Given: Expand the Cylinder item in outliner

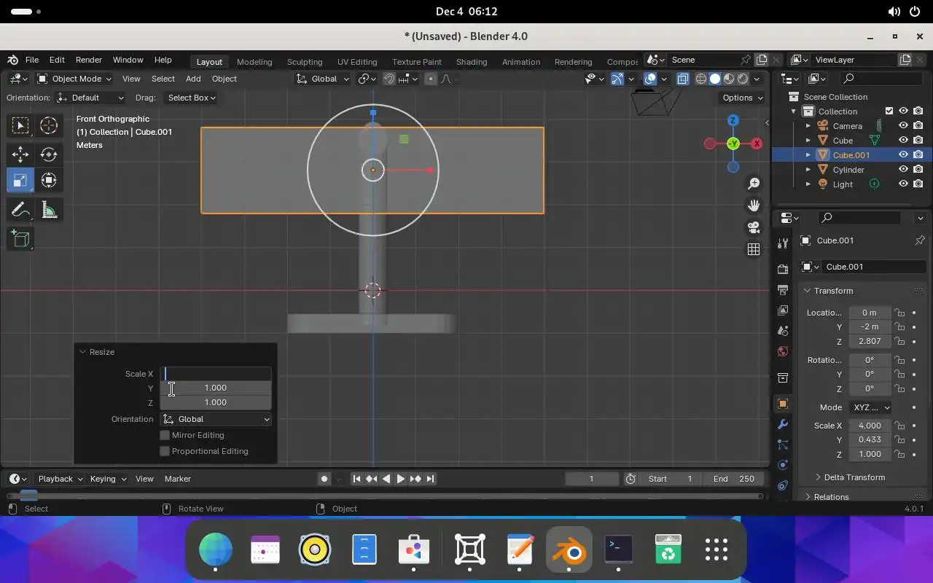Looking at the screenshot, I should [x=808, y=170].
